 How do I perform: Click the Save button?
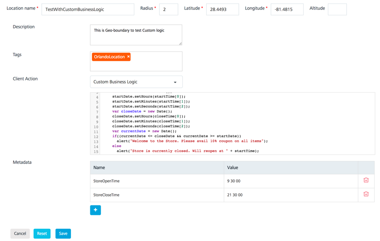click(x=63, y=233)
